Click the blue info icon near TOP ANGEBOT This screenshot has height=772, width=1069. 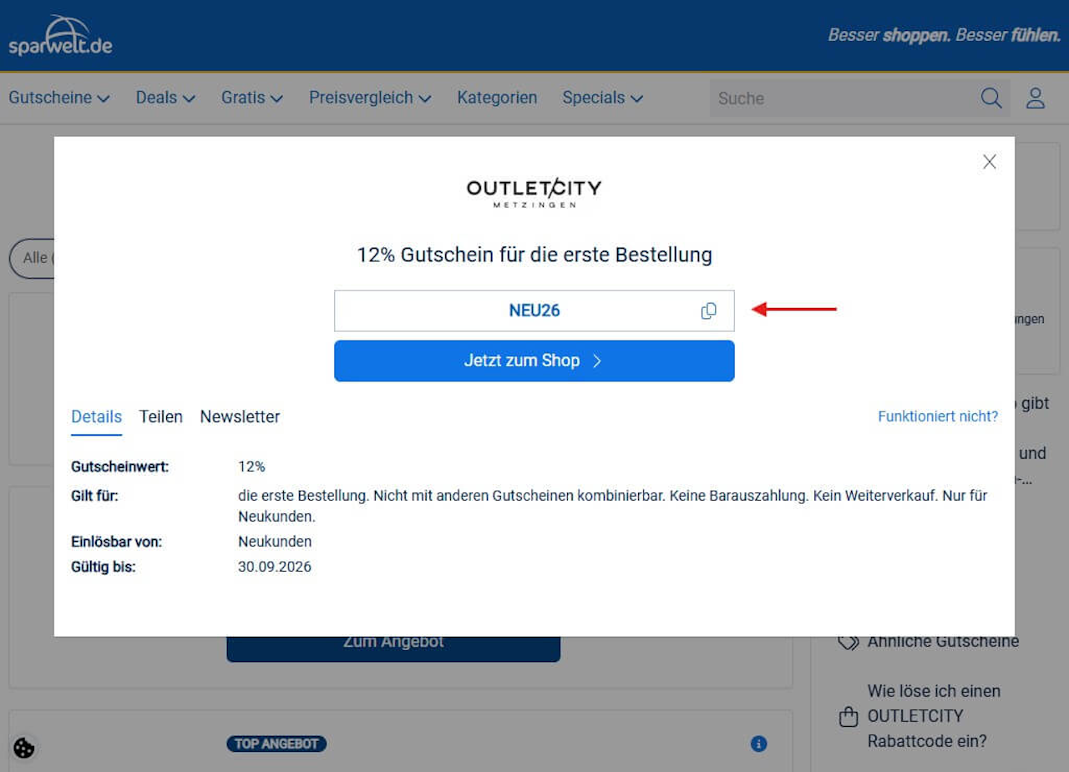(x=758, y=744)
